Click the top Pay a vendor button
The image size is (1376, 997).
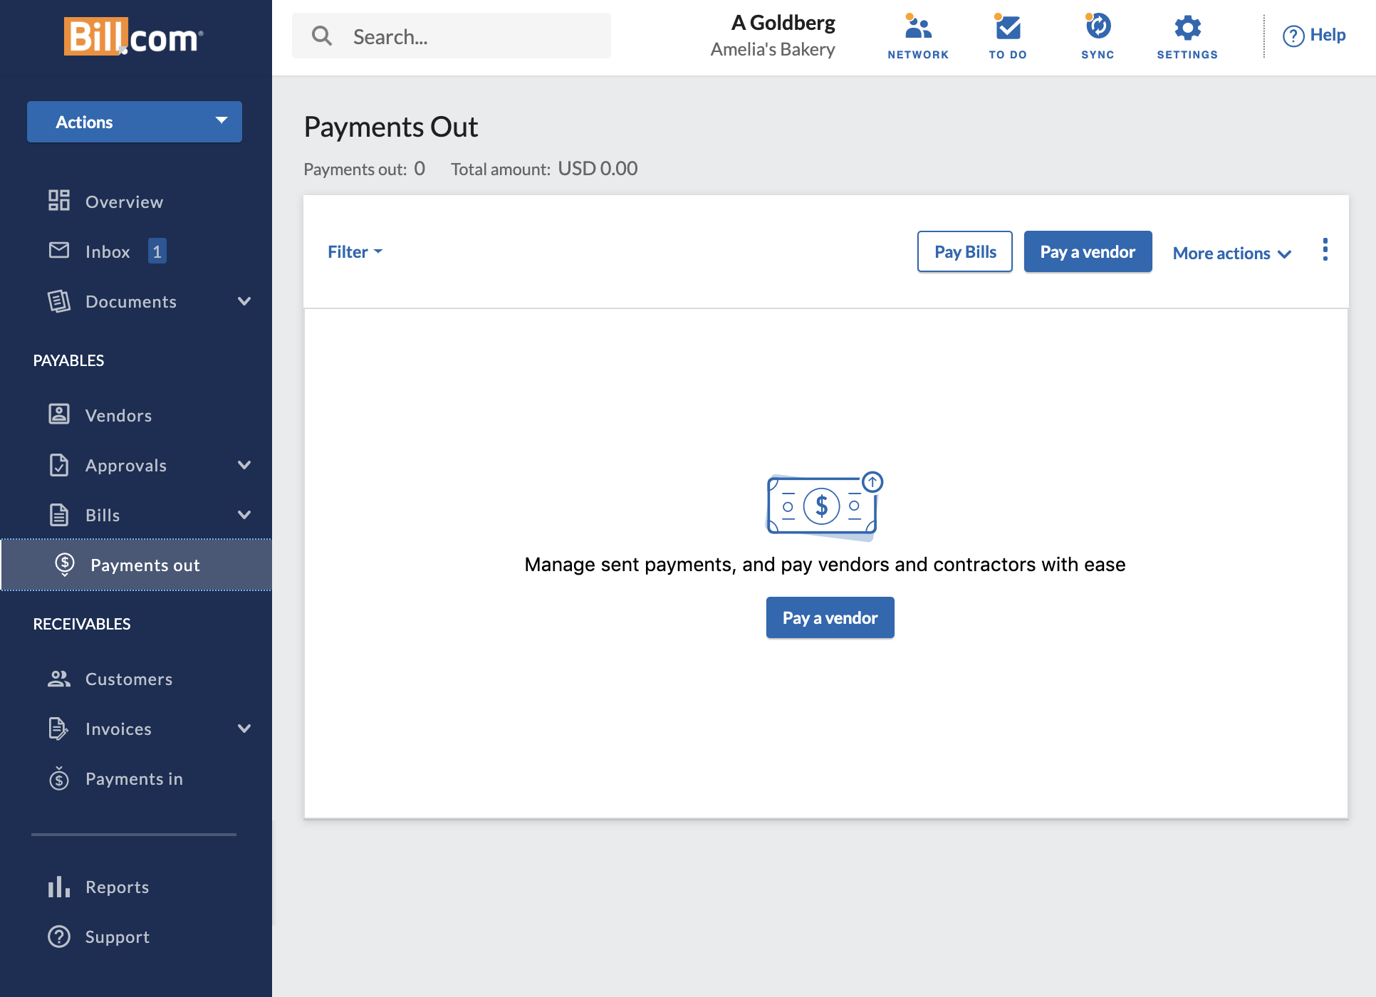(1088, 251)
